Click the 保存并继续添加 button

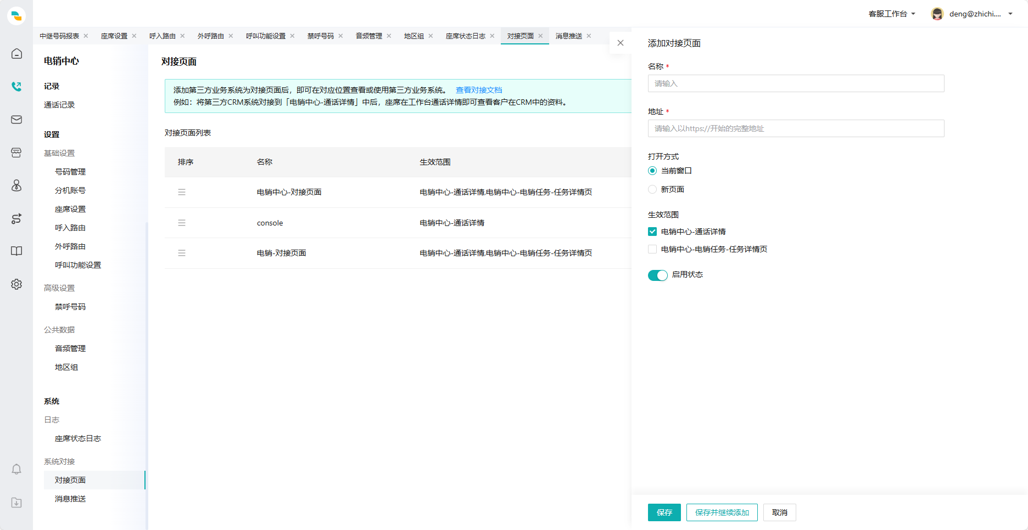[722, 512]
